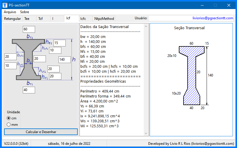Click the 'Área = 4.200,00 cm^2' line
237x148 pixels.
tap(99, 101)
